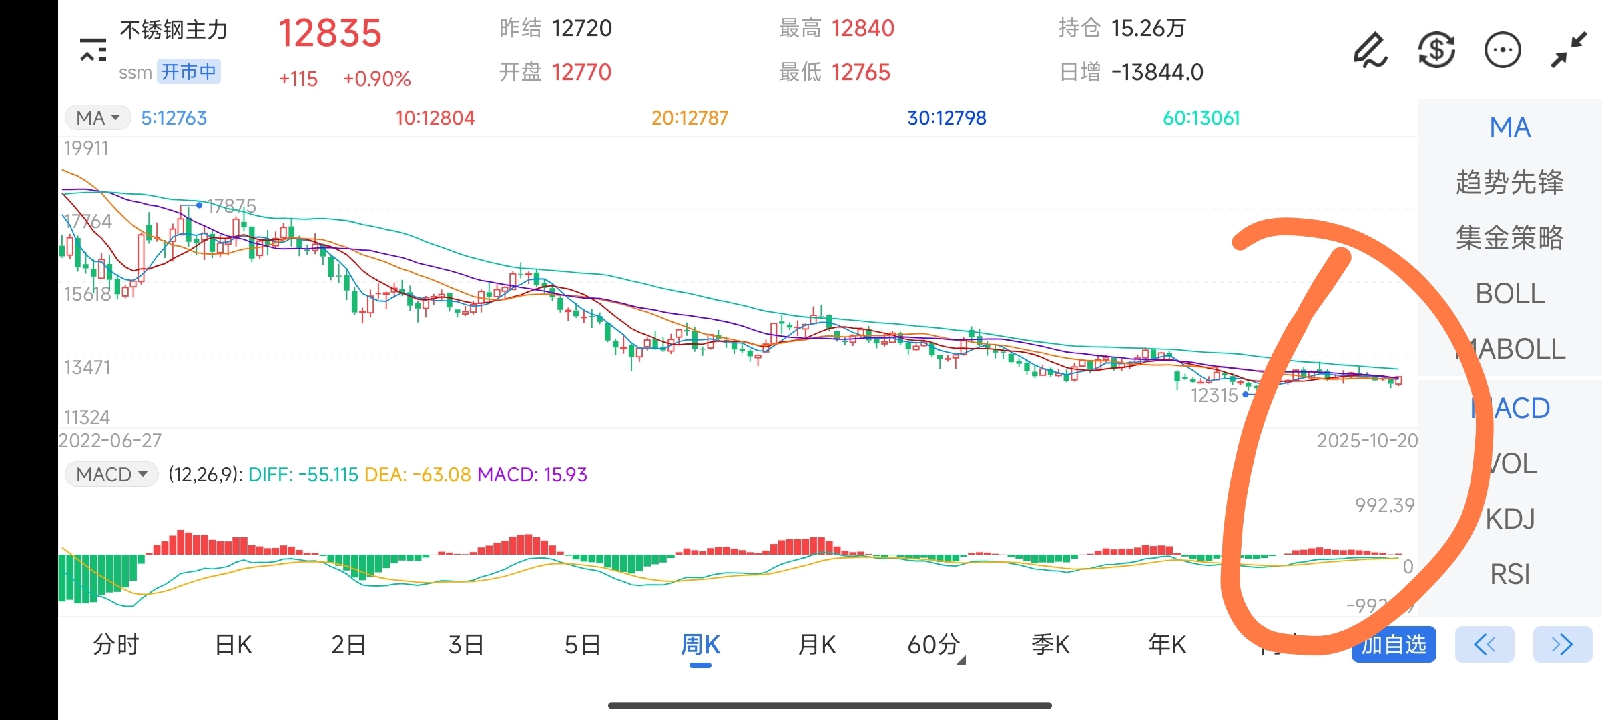Tap the pencil drawing tool icon
1602x720 pixels.
(x=1370, y=50)
